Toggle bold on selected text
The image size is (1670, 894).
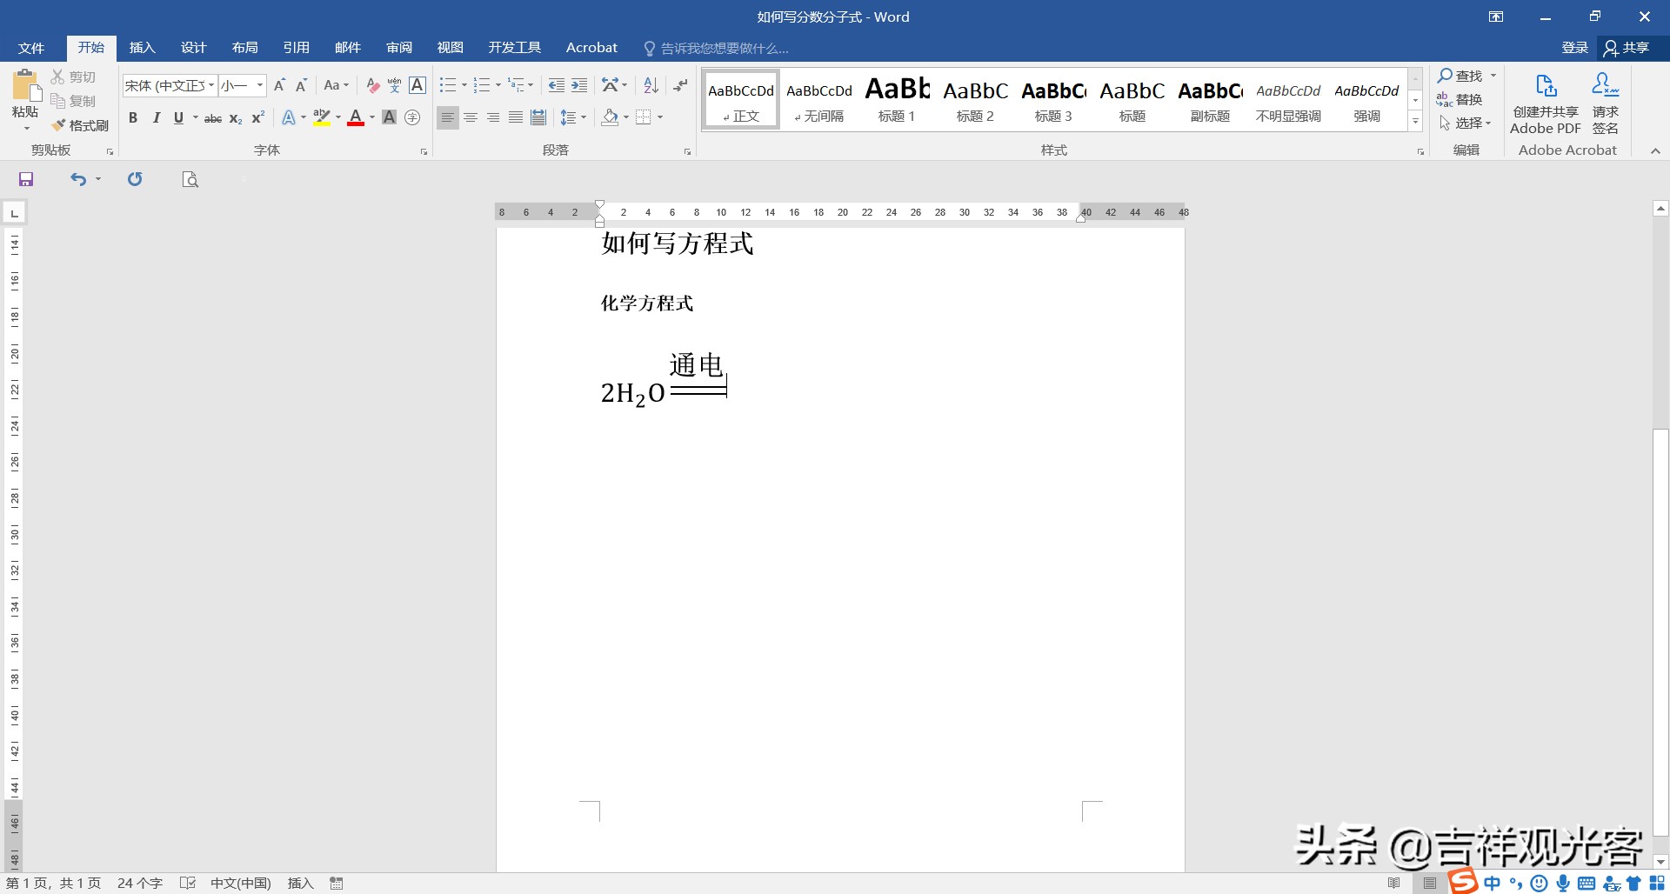click(133, 117)
